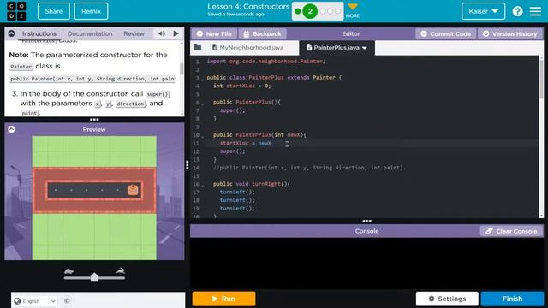The image size is (548, 308).
Task: Toggle the file browser folder icon
Action: coord(198,48)
